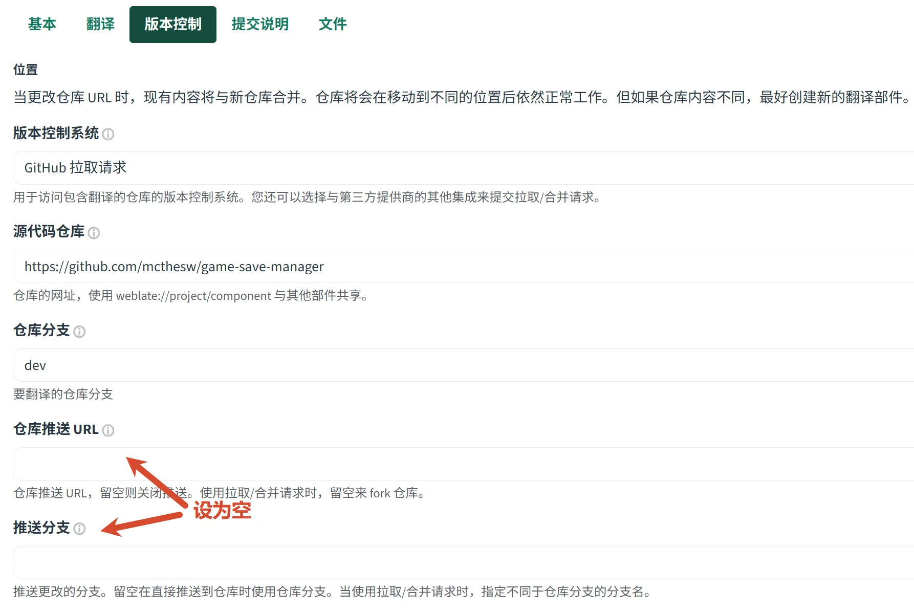Click the 源代码仓库 field label

pos(49,232)
